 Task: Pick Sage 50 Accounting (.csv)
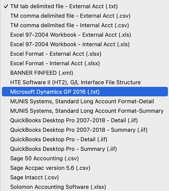coord(85,159)
